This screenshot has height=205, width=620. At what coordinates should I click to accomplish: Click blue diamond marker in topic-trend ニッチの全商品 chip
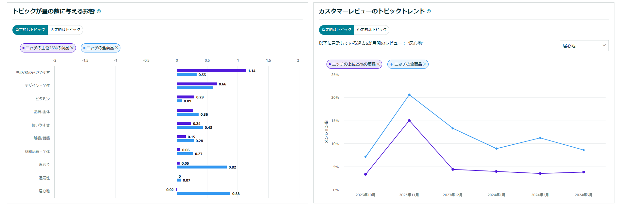pos(391,64)
